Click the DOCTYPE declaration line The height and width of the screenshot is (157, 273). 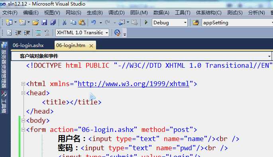149,66
